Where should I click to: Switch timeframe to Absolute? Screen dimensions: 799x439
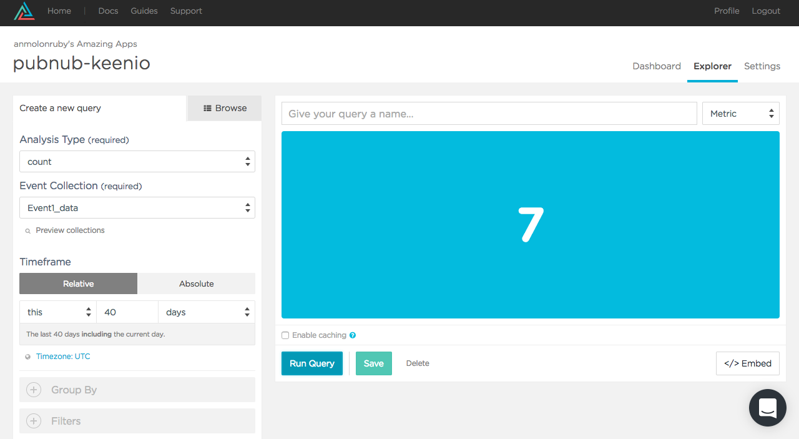[196, 284]
